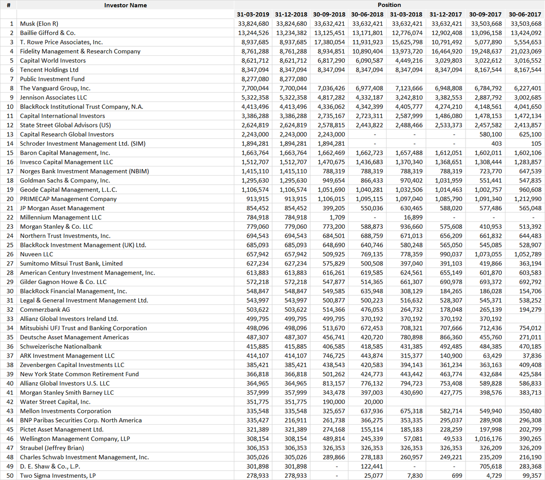
Task: Select investor Musk (Elon R)
Action: (x=39, y=24)
